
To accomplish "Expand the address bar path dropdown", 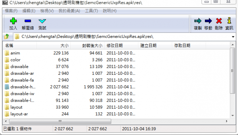I will (x=233, y=37).
